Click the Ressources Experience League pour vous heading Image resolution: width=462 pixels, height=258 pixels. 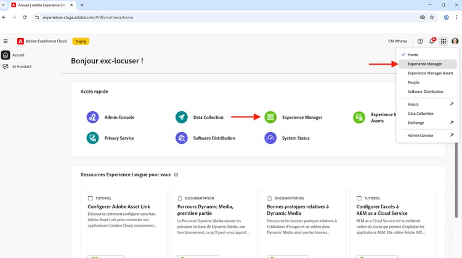(126, 174)
